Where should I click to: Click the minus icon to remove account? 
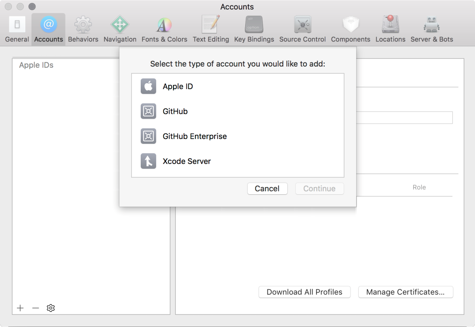[35, 308]
